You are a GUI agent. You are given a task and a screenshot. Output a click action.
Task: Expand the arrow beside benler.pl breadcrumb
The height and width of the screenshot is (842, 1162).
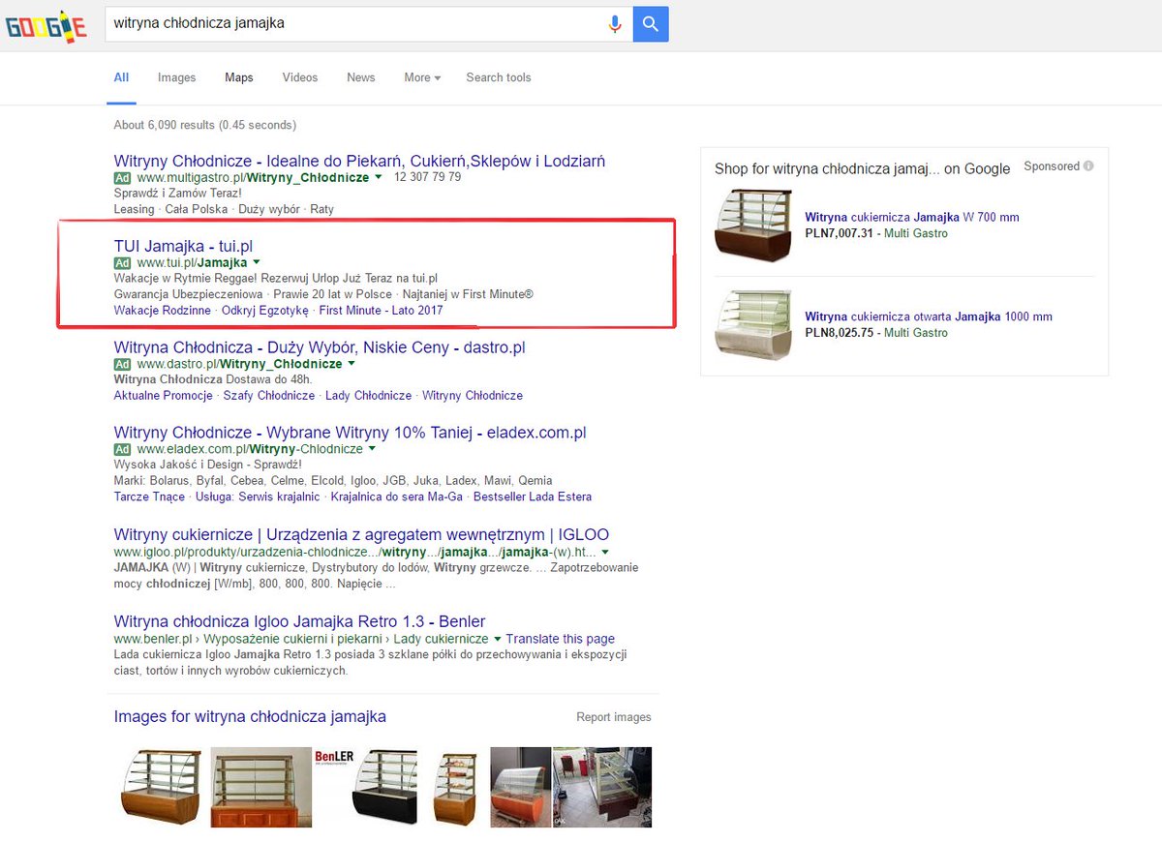click(x=498, y=639)
